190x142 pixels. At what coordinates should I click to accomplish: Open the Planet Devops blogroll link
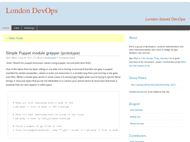pos(137,124)
